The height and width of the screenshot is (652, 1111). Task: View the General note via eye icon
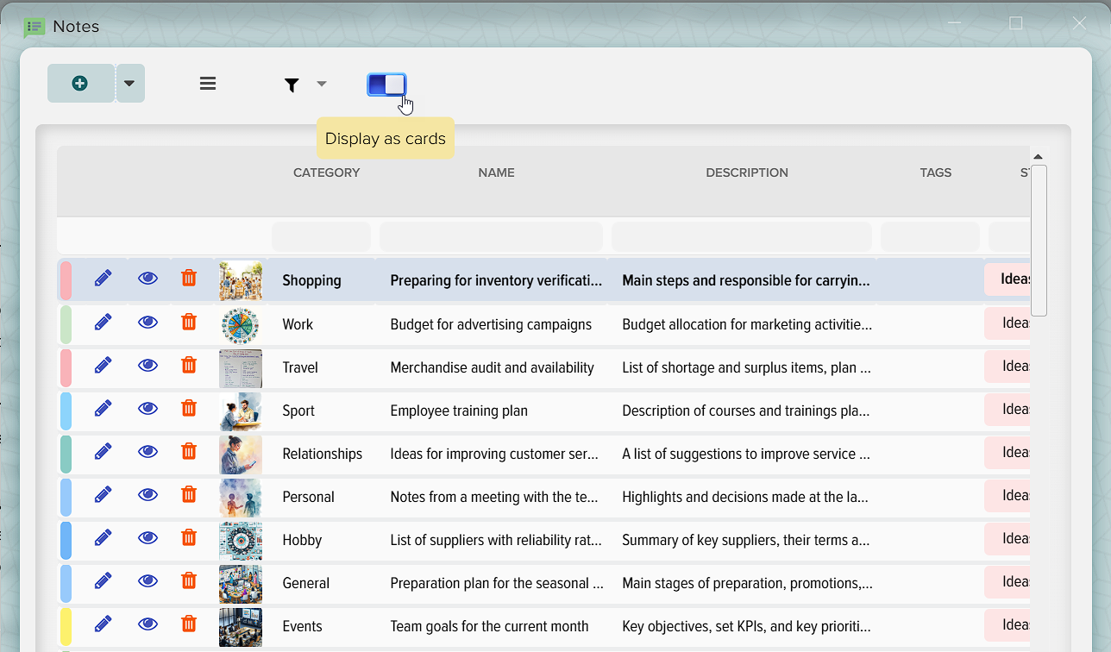coord(148,580)
